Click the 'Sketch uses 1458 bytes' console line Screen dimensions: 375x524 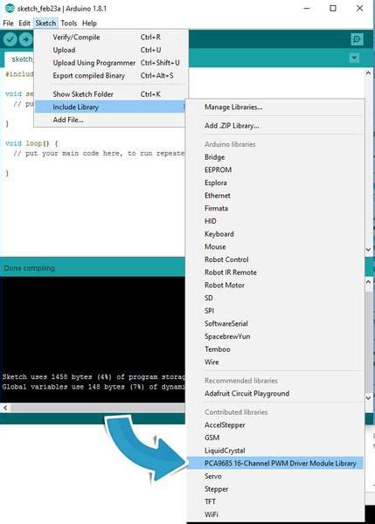94,376
